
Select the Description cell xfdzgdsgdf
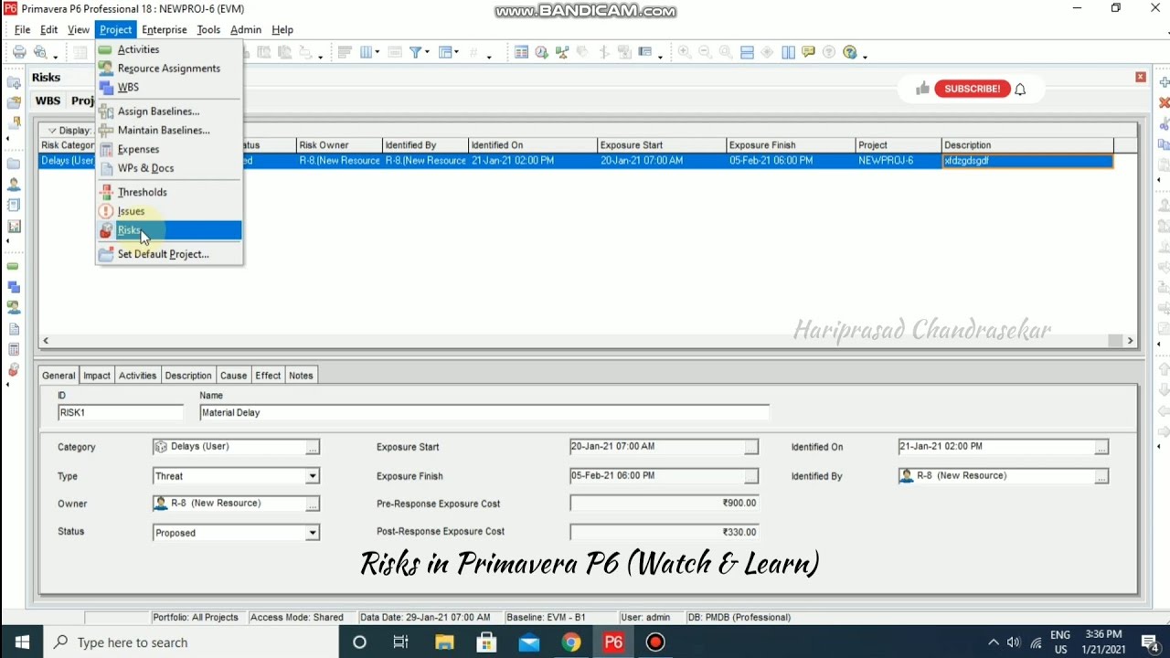pos(1026,161)
